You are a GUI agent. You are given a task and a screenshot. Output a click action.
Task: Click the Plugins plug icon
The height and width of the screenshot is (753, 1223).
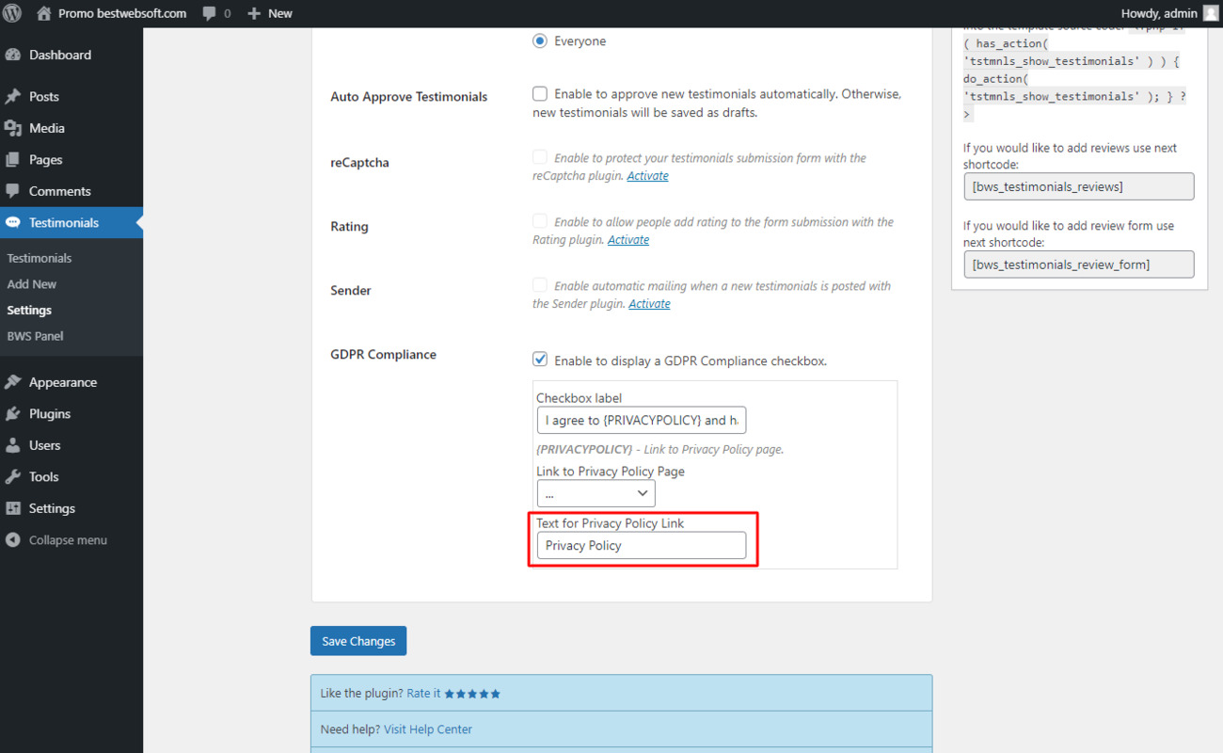tap(13, 413)
